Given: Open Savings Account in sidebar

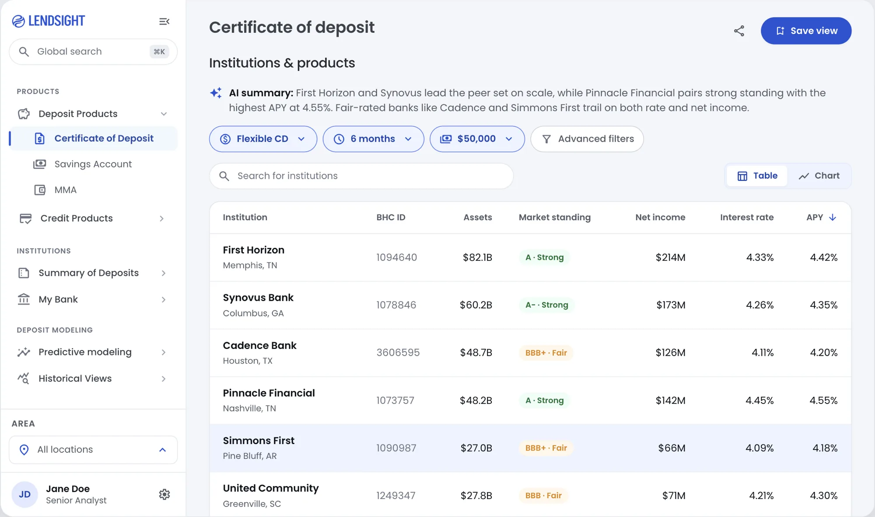Looking at the screenshot, I should click(93, 164).
